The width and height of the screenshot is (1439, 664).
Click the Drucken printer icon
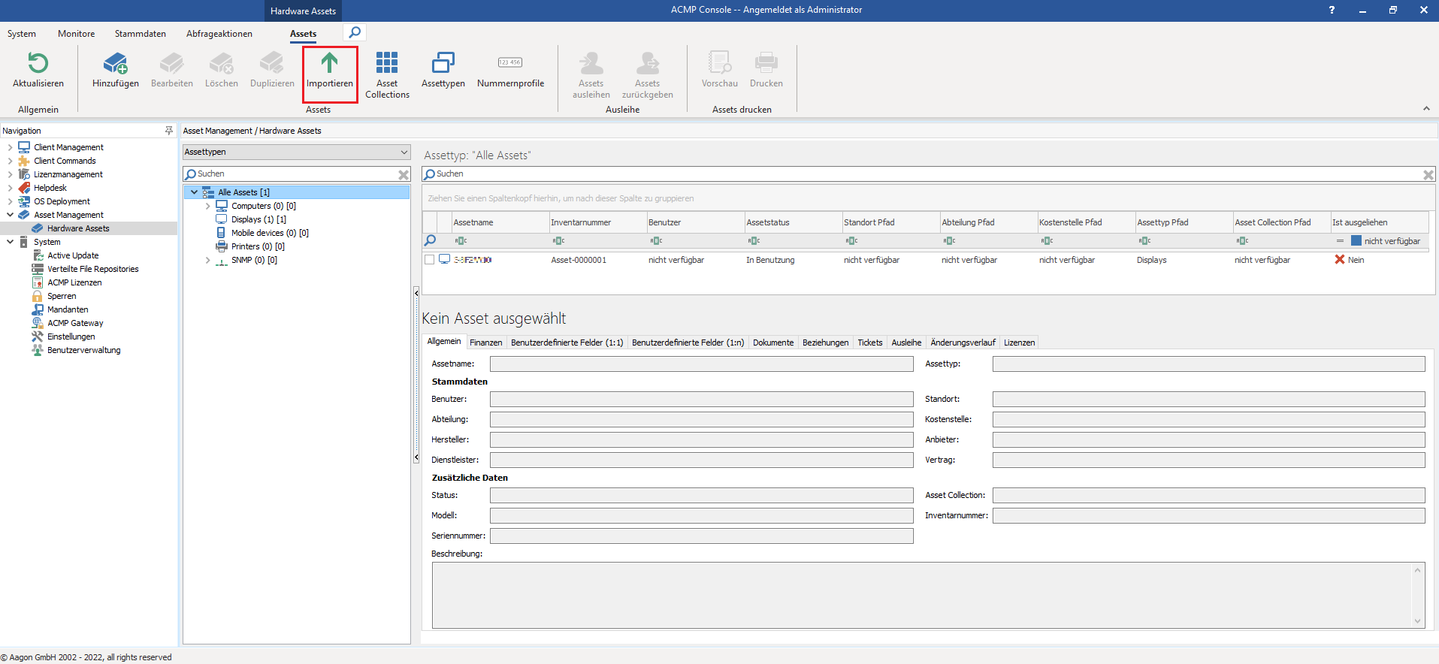766,62
